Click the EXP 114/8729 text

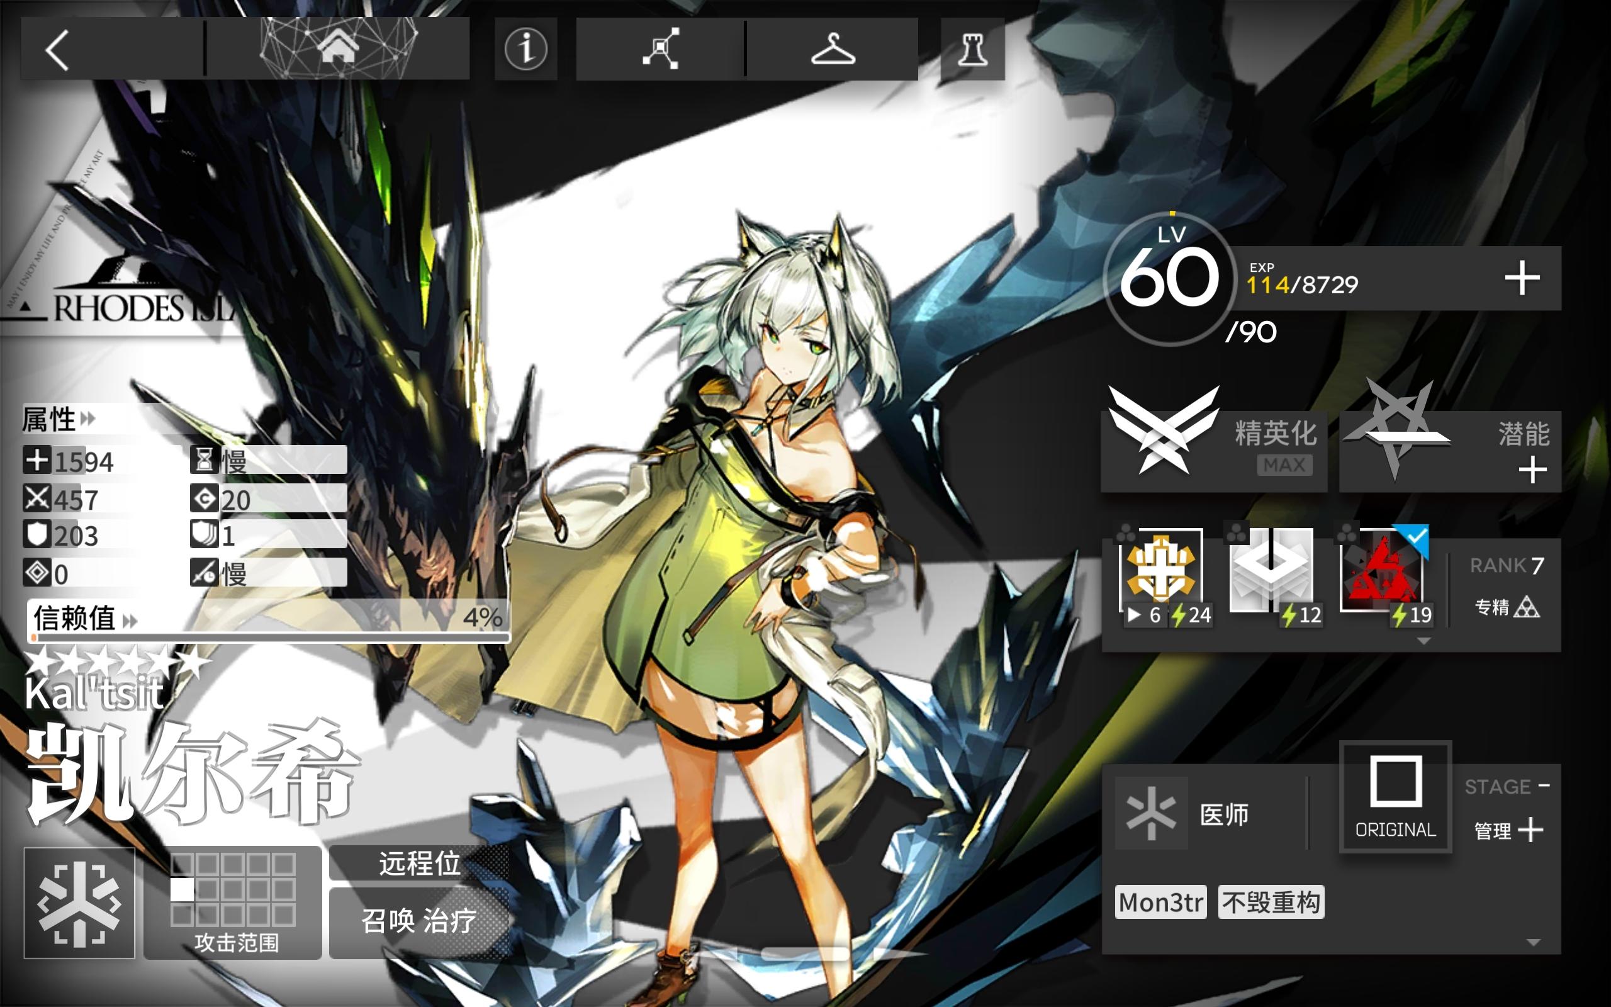pyautogui.click(x=1301, y=285)
